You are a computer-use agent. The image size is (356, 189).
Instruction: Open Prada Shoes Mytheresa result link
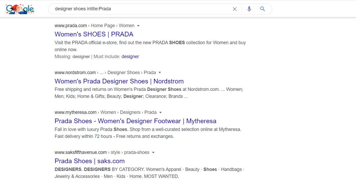(135, 121)
